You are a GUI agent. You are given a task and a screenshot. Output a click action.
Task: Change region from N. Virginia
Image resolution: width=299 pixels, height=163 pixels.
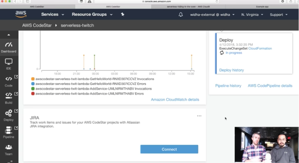point(252,15)
